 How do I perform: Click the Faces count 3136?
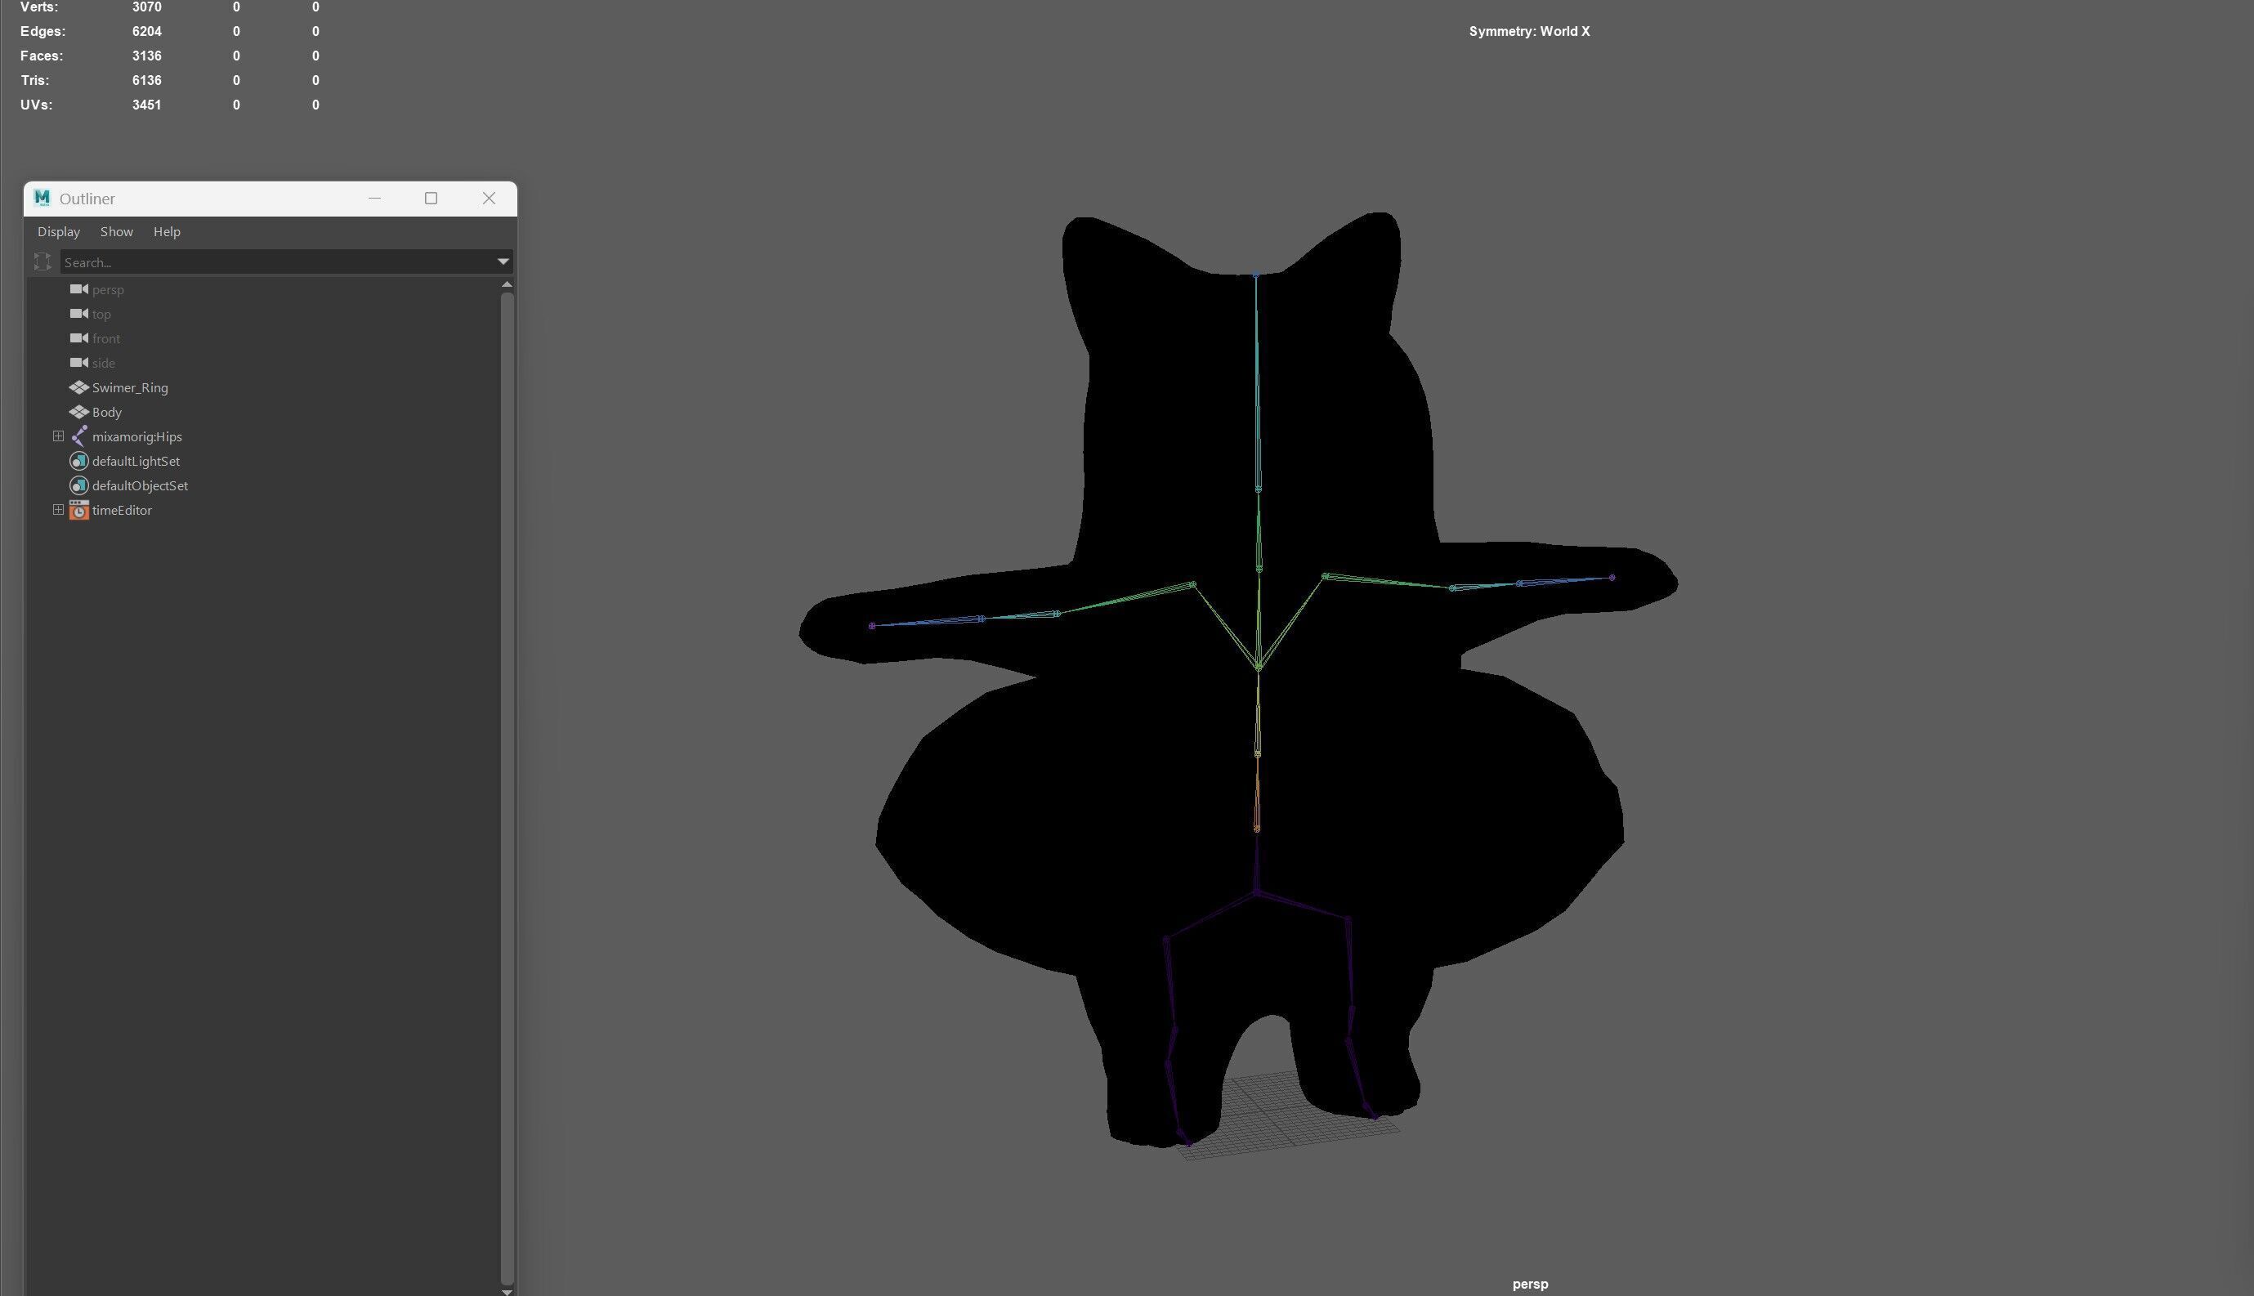tap(147, 56)
